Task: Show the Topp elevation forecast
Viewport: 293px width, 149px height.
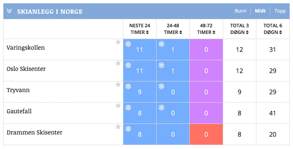Action: (280, 11)
